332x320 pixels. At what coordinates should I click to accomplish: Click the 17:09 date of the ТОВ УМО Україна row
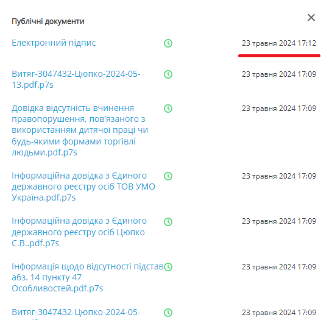(279, 176)
